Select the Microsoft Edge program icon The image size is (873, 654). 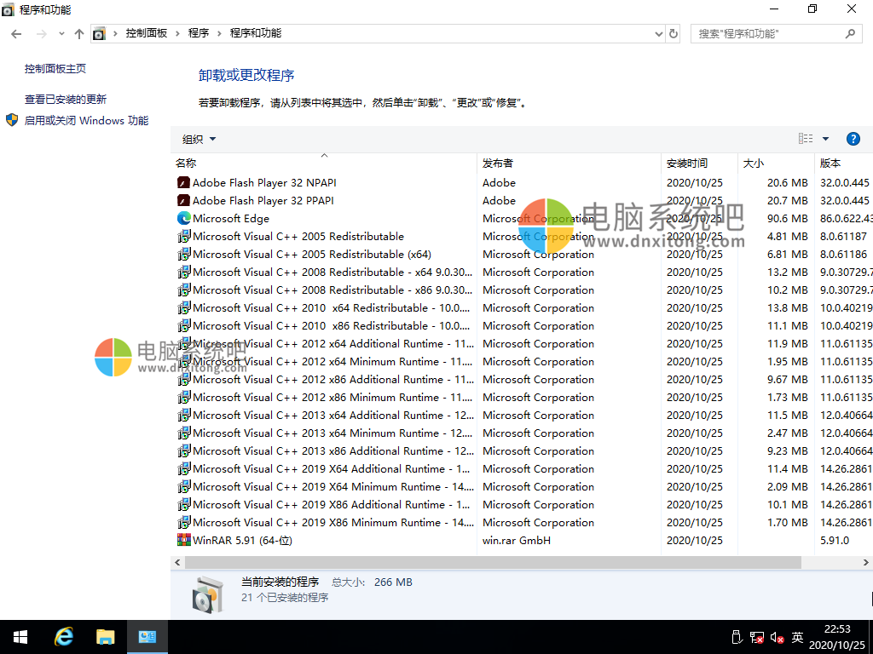tap(183, 218)
